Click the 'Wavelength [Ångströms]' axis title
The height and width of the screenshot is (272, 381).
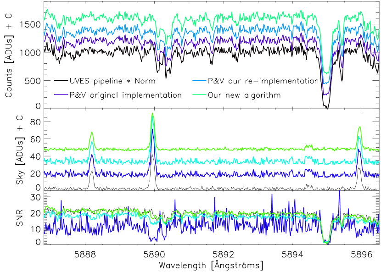coord(211,265)
